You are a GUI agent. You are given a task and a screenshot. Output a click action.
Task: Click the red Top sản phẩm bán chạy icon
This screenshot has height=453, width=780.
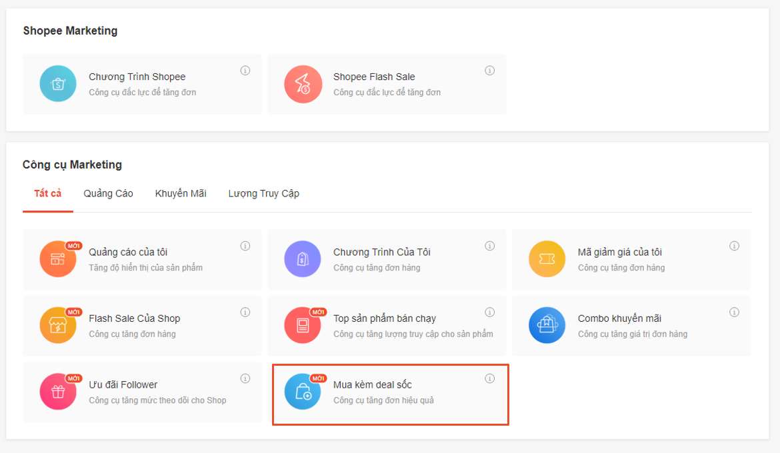pos(303,325)
